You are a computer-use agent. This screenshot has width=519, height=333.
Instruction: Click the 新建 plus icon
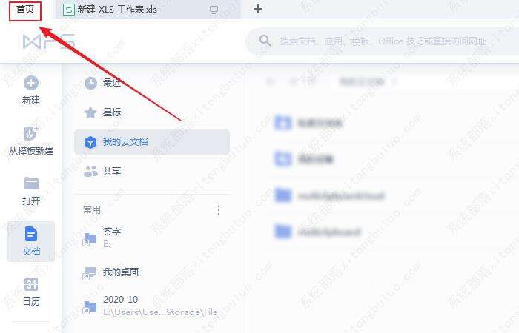click(31, 83)
